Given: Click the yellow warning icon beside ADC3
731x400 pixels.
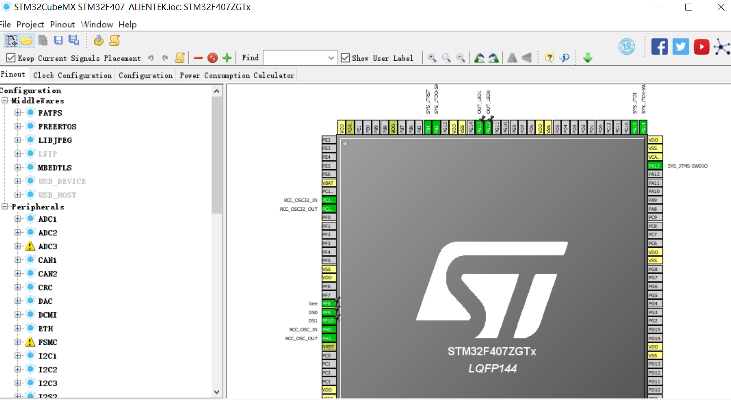Looking at the screenshot, I should coord(30,246).
